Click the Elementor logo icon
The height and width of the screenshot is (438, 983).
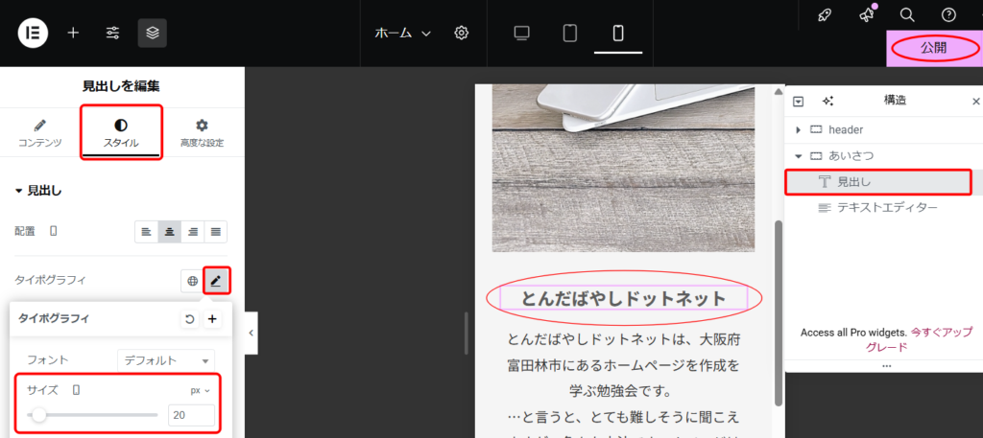tap(33, 33)
